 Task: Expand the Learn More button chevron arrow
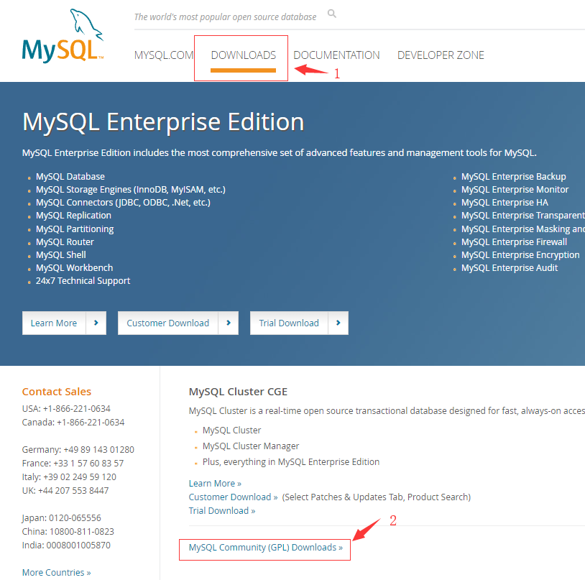point(98,323)
